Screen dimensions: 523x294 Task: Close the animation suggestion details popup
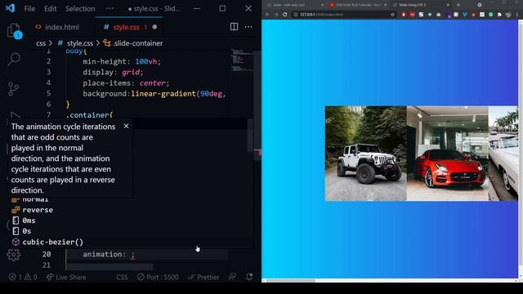coord(126,126)
